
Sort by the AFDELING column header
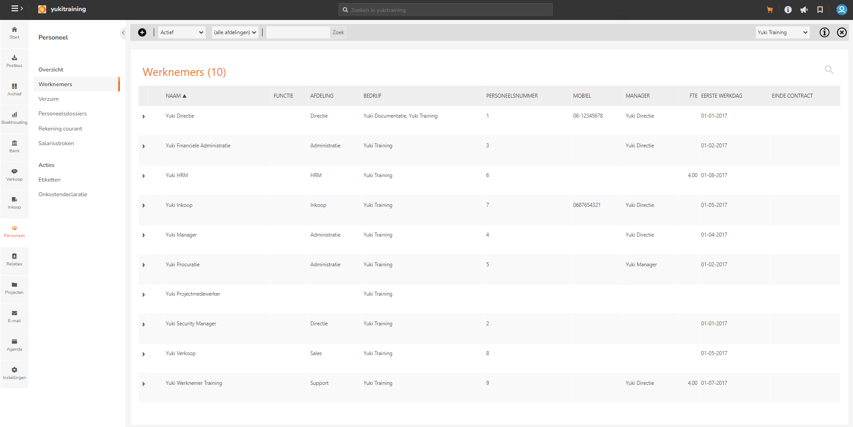[322, 96]
